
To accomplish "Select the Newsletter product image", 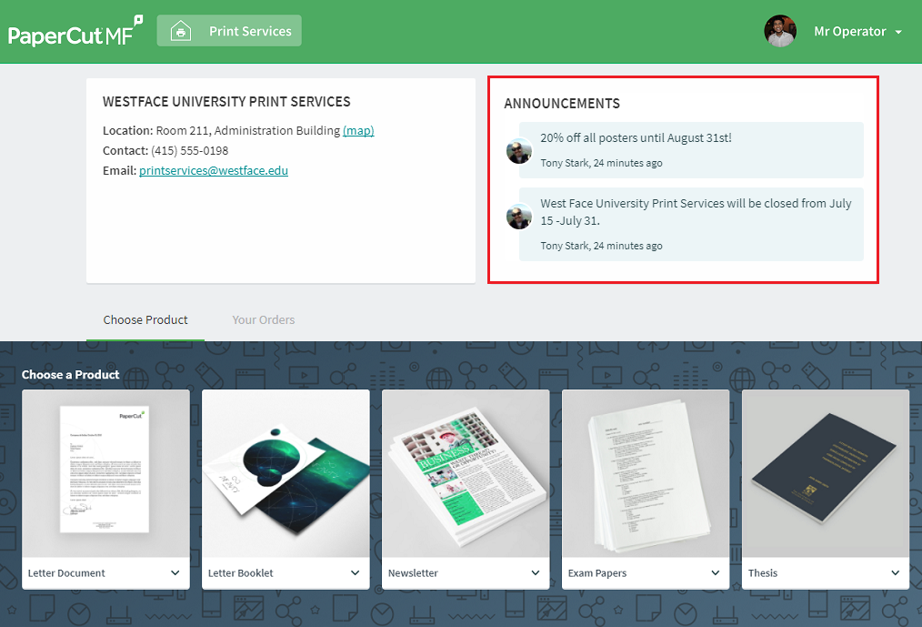I will pos(466,473).
